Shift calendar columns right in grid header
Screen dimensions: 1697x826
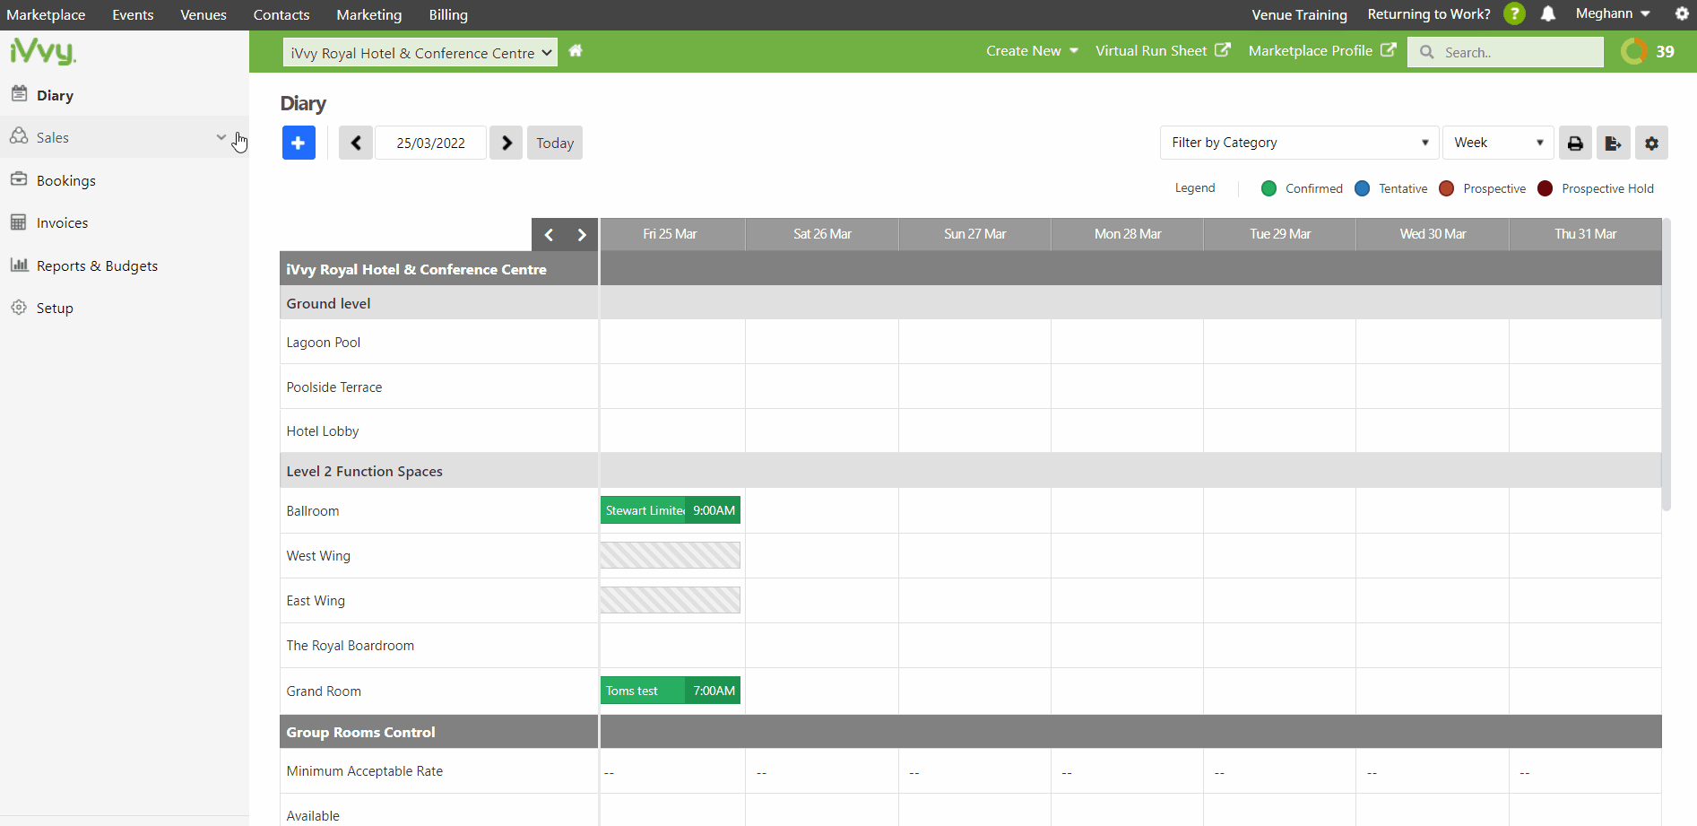coord(582,235)
